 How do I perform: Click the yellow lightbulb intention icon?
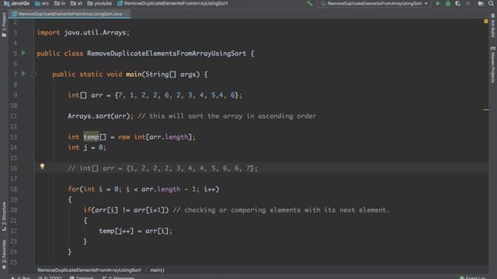click(42, 167)
